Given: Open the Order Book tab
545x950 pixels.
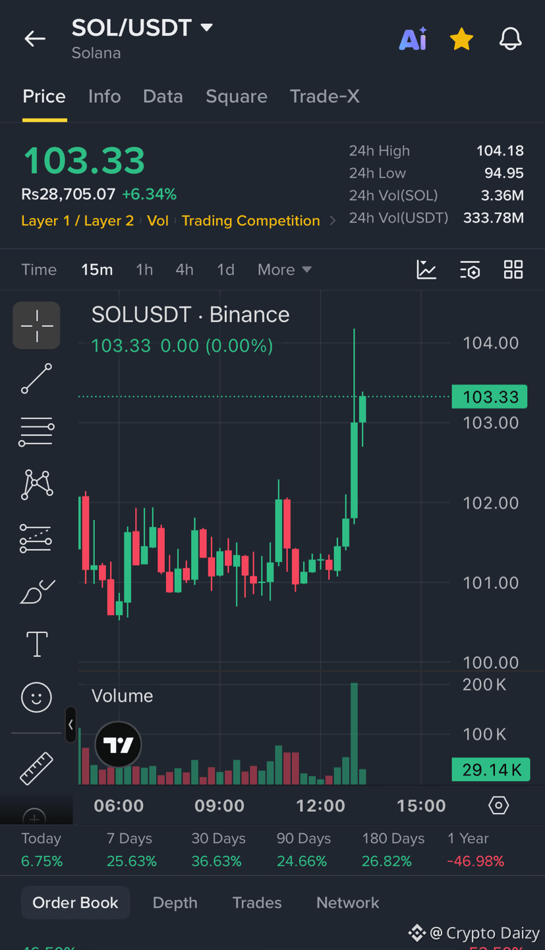Looking at the screenshot, I should point(76,903).
